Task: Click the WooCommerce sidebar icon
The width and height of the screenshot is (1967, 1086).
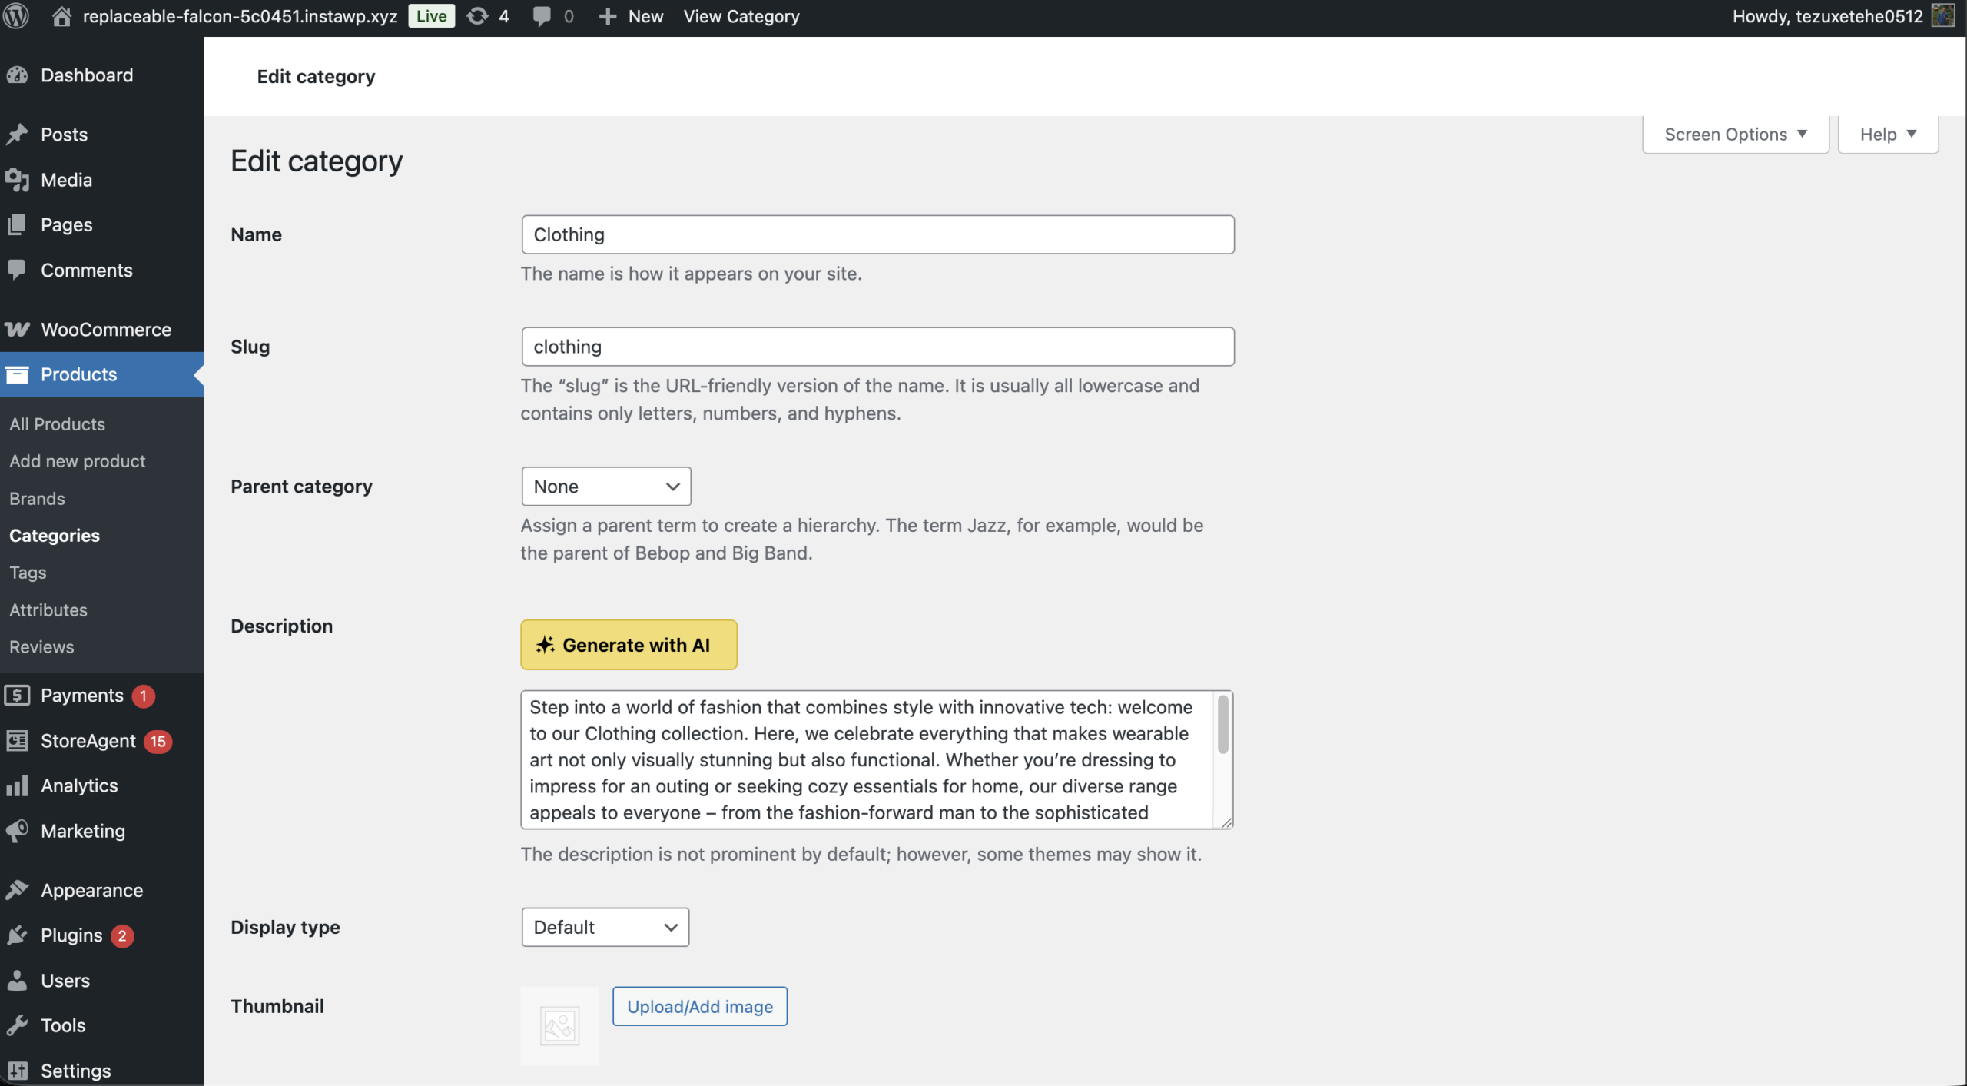Action: click(x=17, y=330)
